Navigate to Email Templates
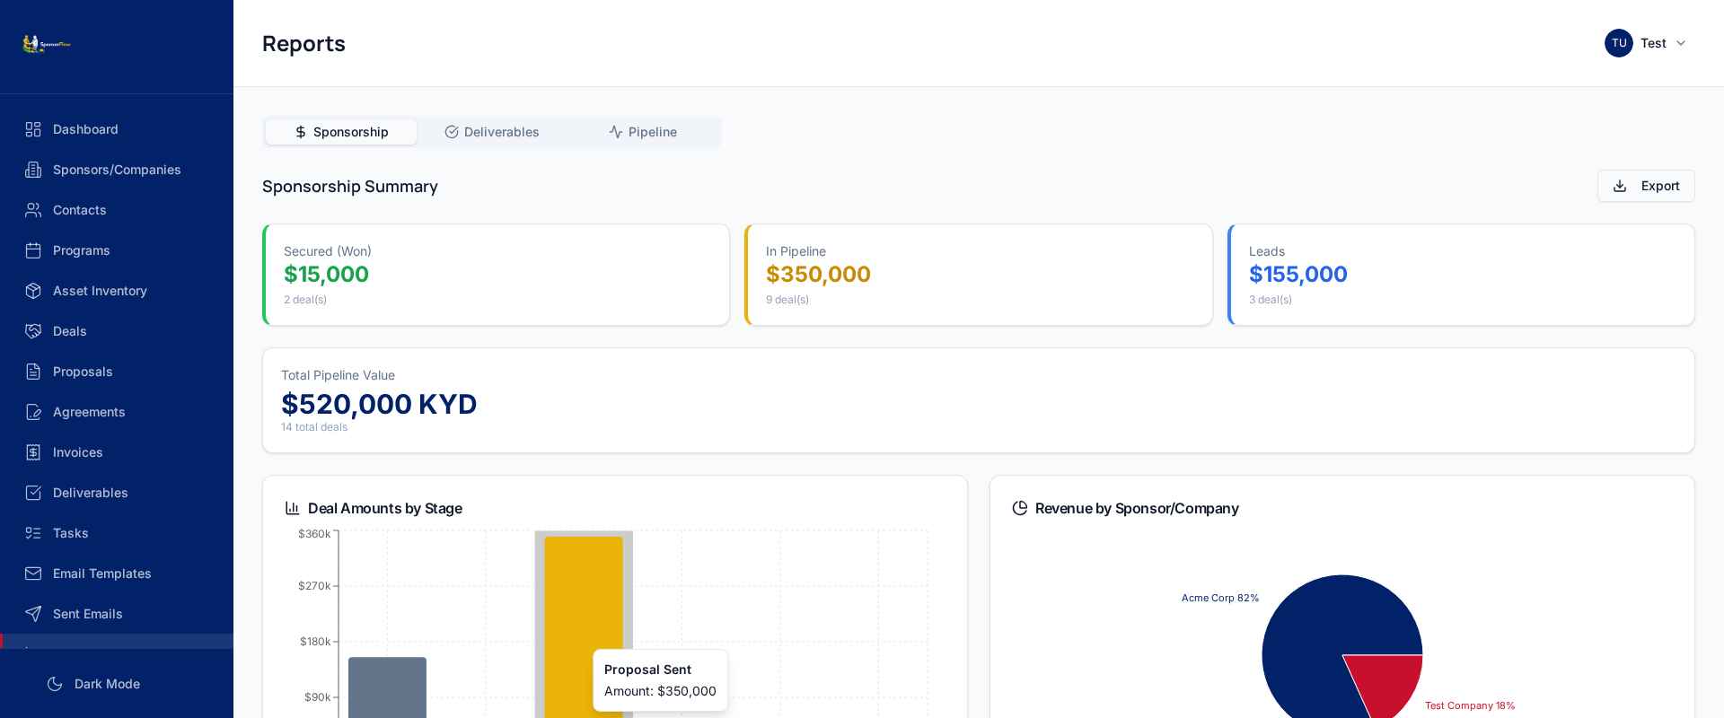The width and height of the screenshot is (1724, 718). tap(117, 574)
